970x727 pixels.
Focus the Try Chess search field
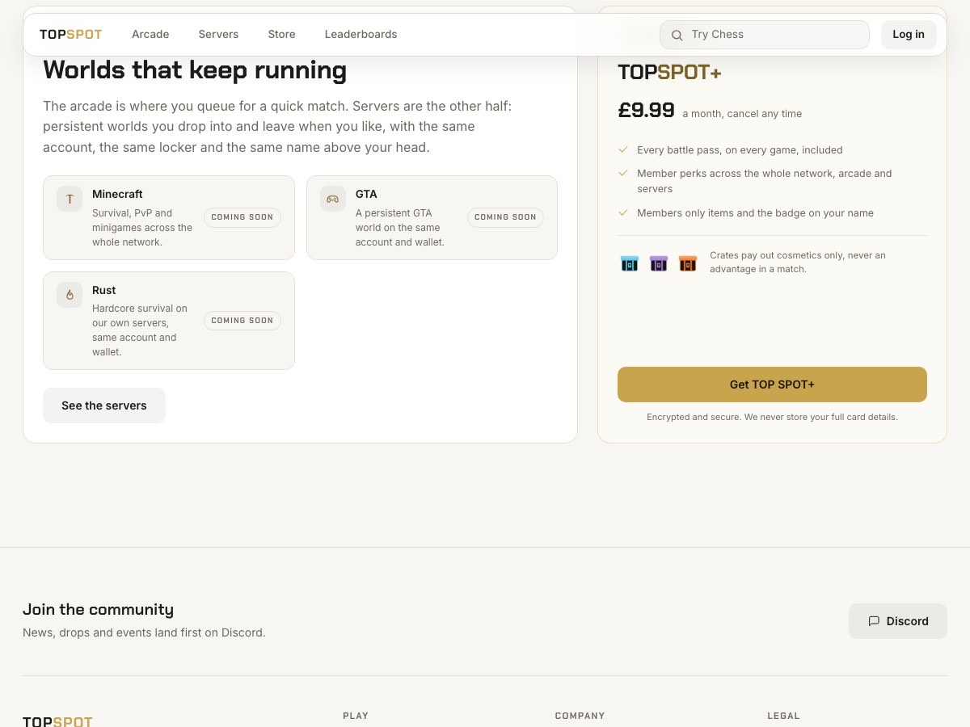(x=765, y=35)
